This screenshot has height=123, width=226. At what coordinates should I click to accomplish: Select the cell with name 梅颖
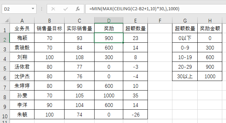tap(22, 38)
